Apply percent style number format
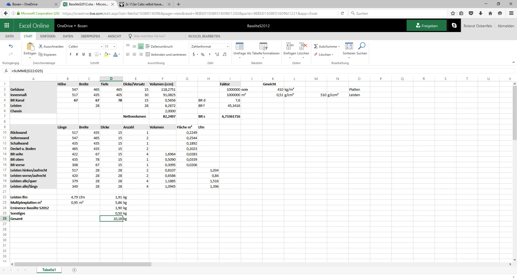Image resolution: width=517 pixels, height=280 pixels. (202, 55)
